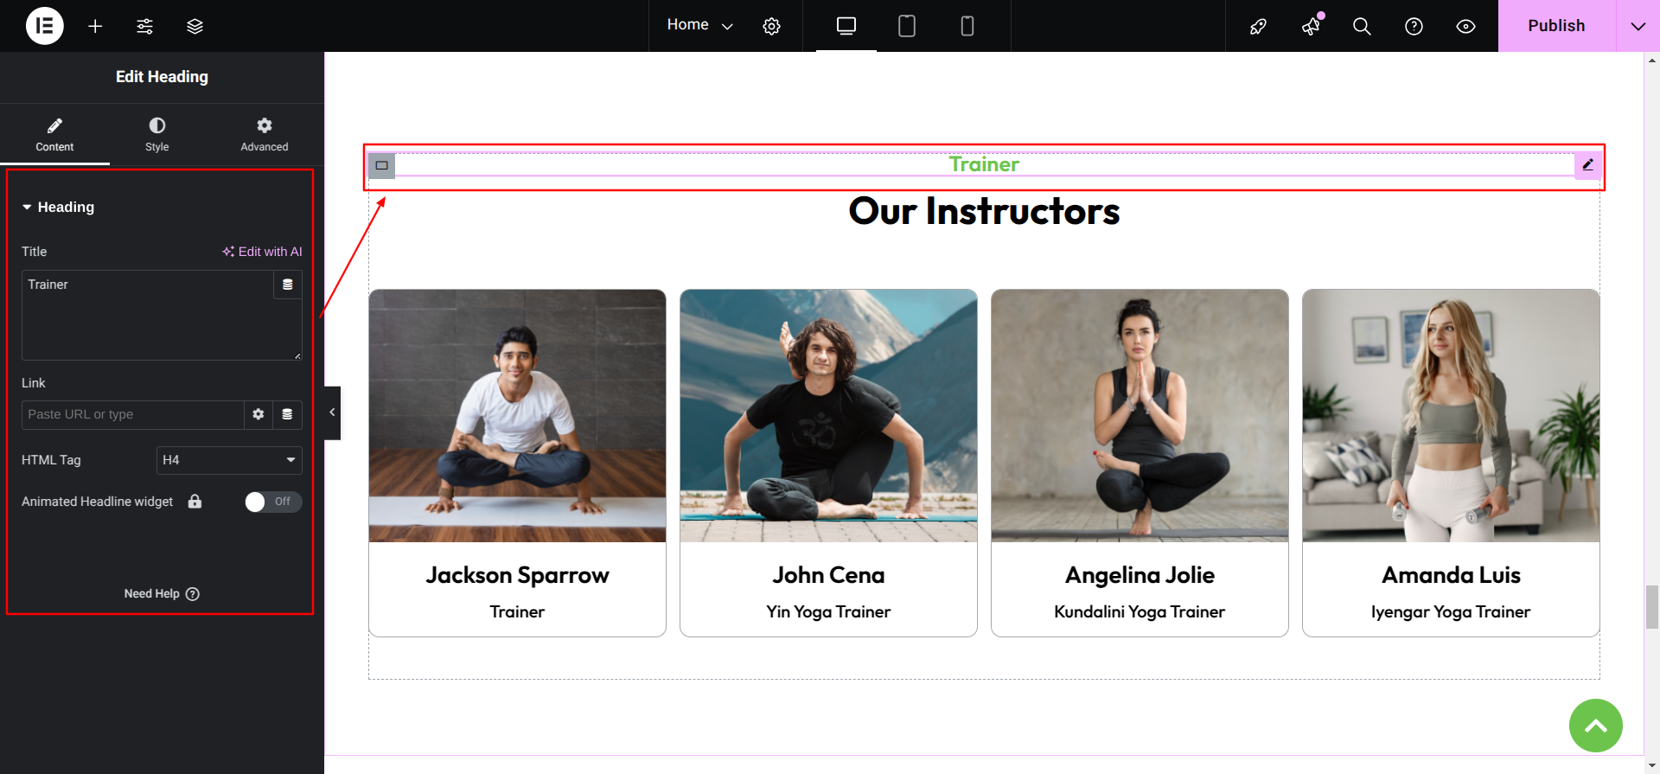Screen dimensions: 1660x774
Task: Click the lock icon beside Animated Headline
Action: tap(195, 502)
